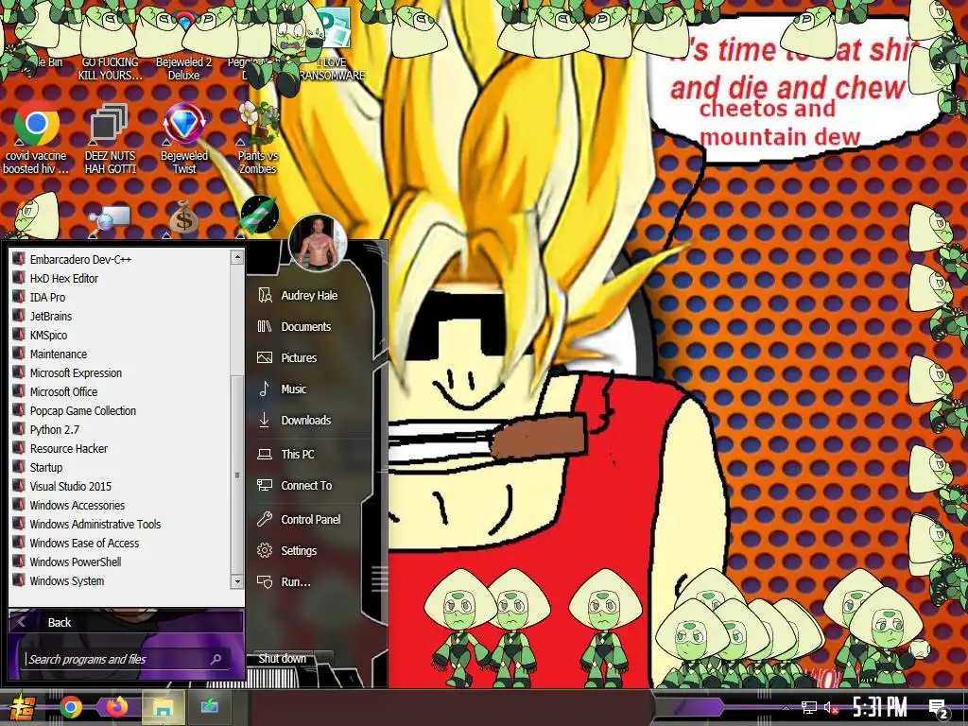This screenshot has height=726, width=968.
Task: Launch the Plants vs Zombies desktop shortcut
Action: click(x=258, y=138)
